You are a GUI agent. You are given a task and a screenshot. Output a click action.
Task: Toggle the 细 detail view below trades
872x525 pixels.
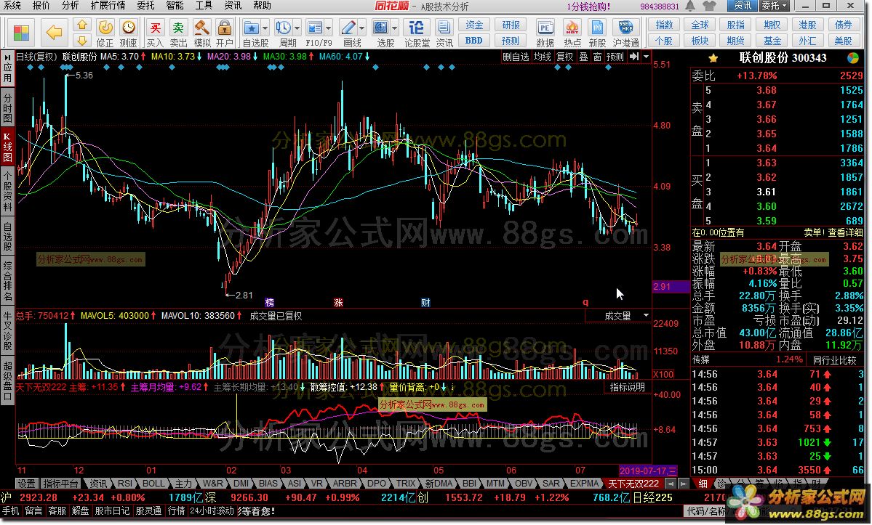pyautogui.click(x=703, y=484)
